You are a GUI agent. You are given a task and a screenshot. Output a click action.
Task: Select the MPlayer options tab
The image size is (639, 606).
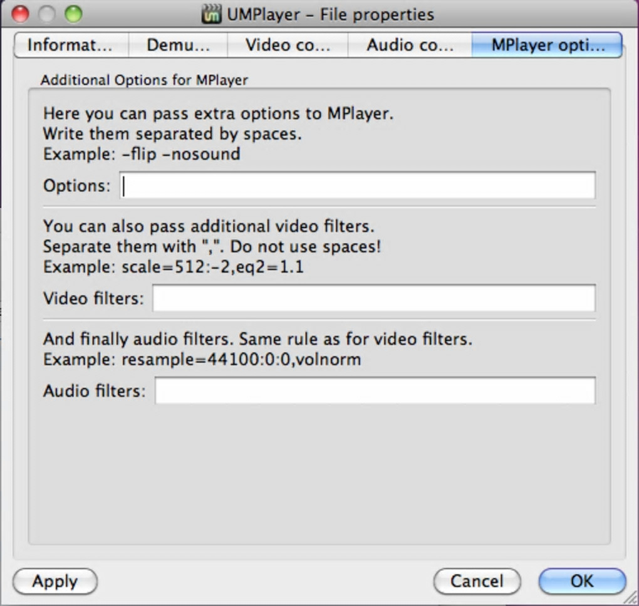pos(547,45)
